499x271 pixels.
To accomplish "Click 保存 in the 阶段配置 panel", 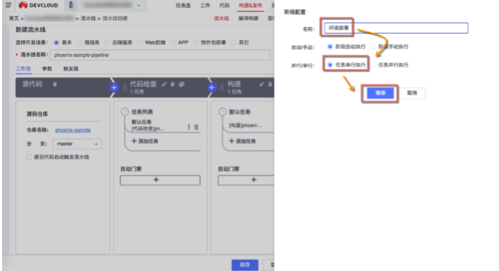I will click(x=381, y=93).
